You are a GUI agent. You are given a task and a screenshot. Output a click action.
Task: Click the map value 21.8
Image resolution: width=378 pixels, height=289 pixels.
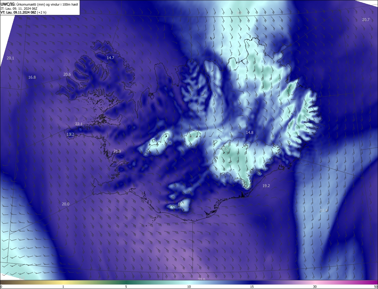click(x=117, y=151)
